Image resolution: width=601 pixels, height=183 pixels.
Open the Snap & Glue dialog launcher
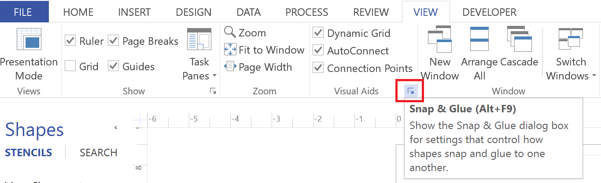[x=410, y=91]
